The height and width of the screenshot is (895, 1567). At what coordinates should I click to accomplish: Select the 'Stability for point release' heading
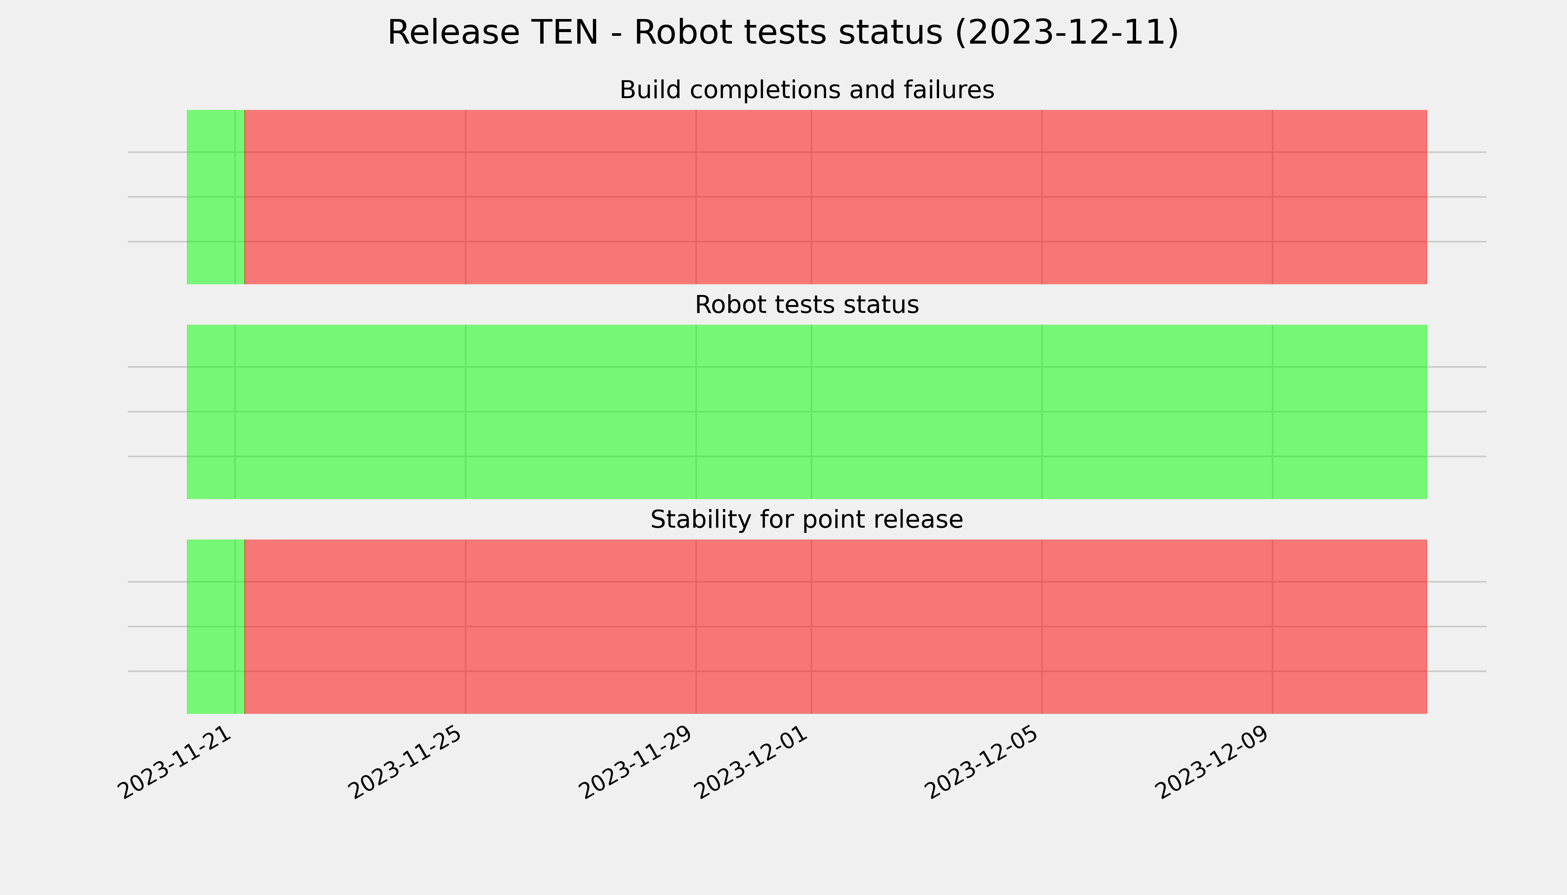tap(806, 520)
